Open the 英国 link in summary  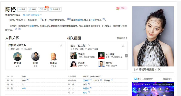(32, 26)
